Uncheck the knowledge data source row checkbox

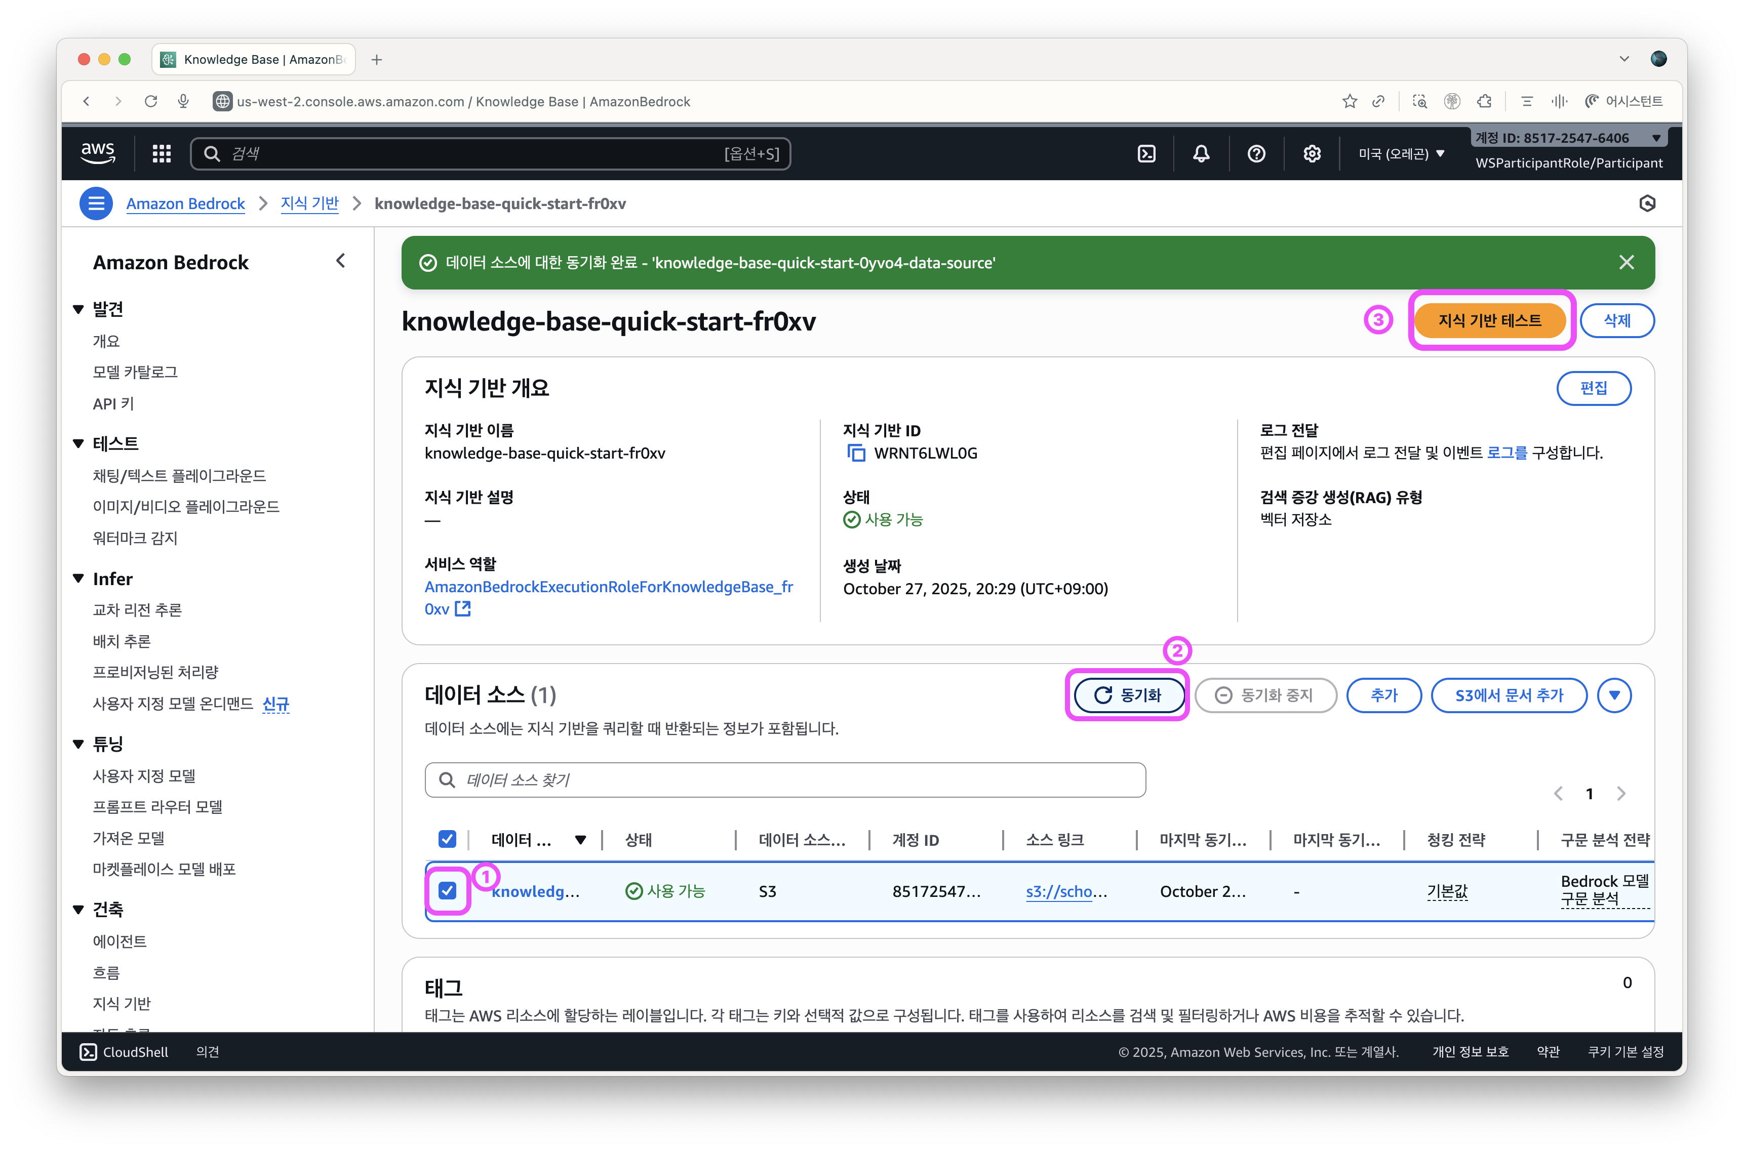[x=447, y=890]
